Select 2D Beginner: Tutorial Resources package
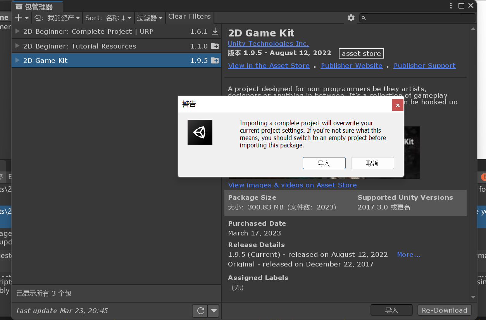The height and width of the screenshot is (320, 486). [x=116, y=46]
